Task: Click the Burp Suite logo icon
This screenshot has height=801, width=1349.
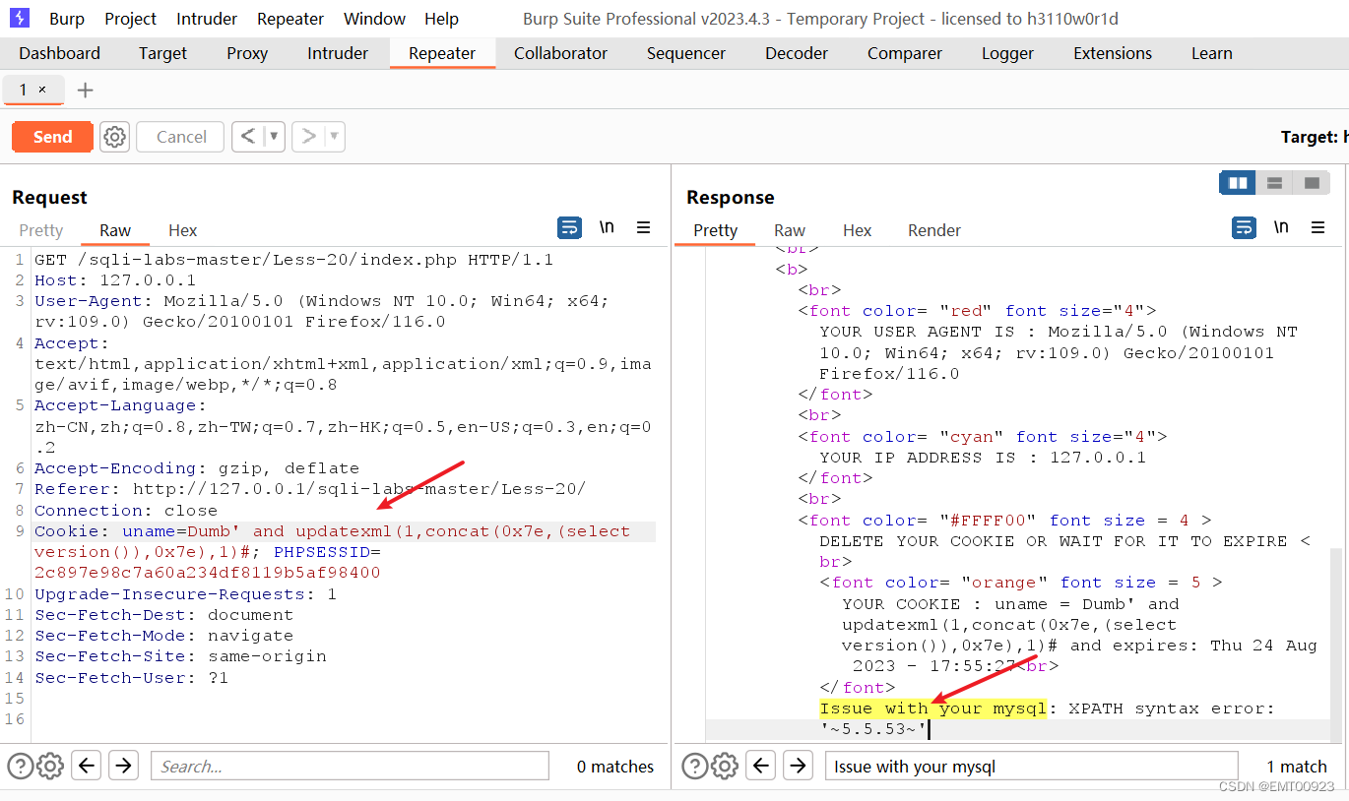Action: tap(20, 19)
